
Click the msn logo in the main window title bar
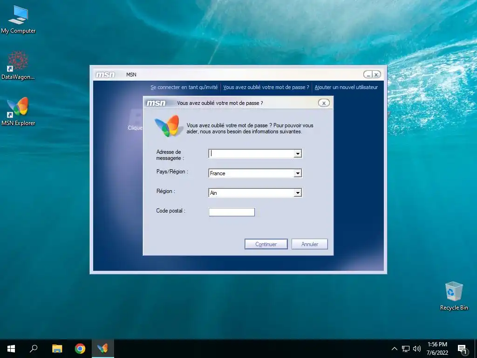(x=105, y=75)
